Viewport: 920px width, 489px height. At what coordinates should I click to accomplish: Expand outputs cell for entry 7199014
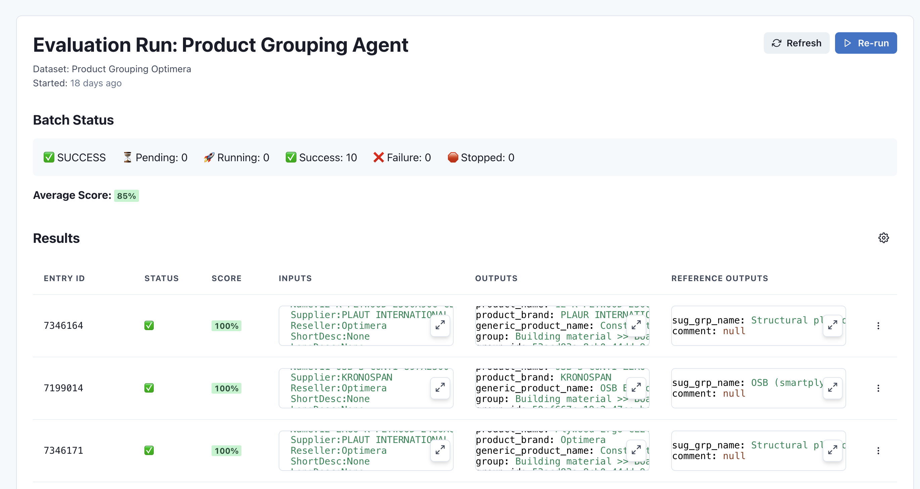636,388
